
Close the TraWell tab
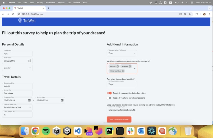click(43, 8)
